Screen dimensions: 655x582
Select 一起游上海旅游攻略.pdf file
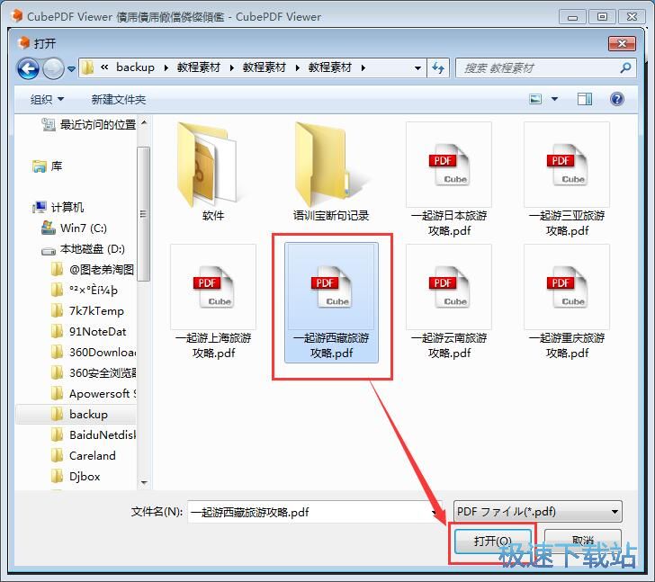(x=213, y=302)
